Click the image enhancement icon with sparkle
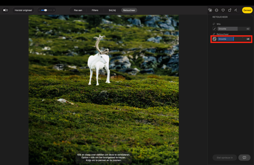Image resolution: width=254 pixels, height=165 pixels. tap(210, 10)
